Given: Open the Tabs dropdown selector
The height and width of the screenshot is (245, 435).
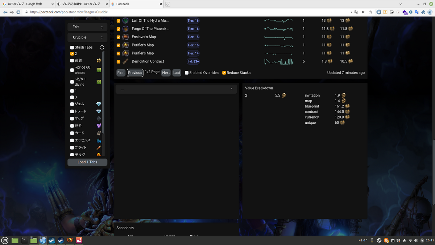Looking at the screenshot, I should 87,27.
